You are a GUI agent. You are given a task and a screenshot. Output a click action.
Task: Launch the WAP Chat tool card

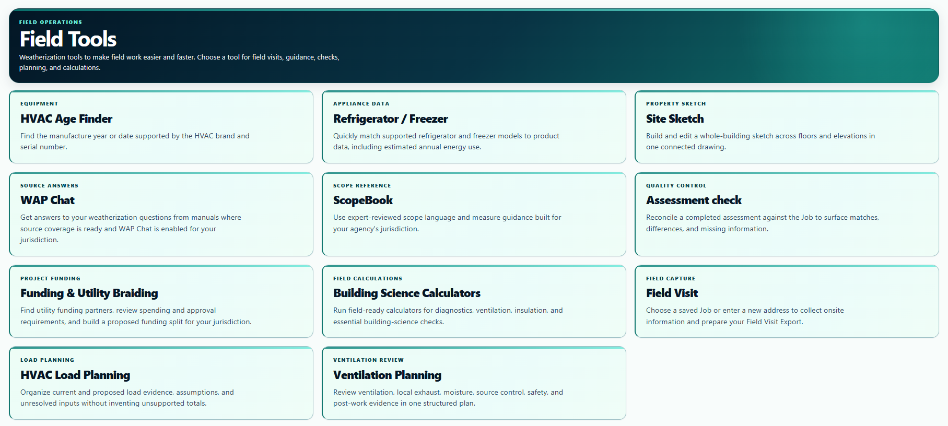coord(161,214)
